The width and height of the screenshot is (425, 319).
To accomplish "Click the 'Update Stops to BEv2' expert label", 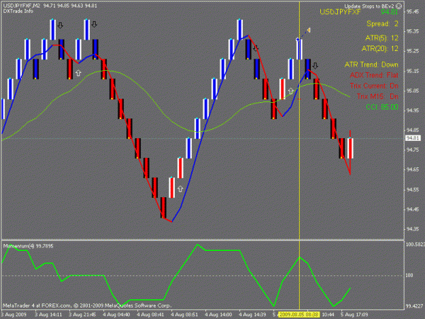I will [369, 6].
